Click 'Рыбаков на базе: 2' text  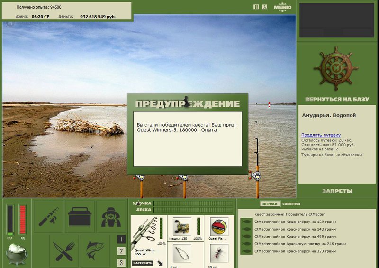319,149
